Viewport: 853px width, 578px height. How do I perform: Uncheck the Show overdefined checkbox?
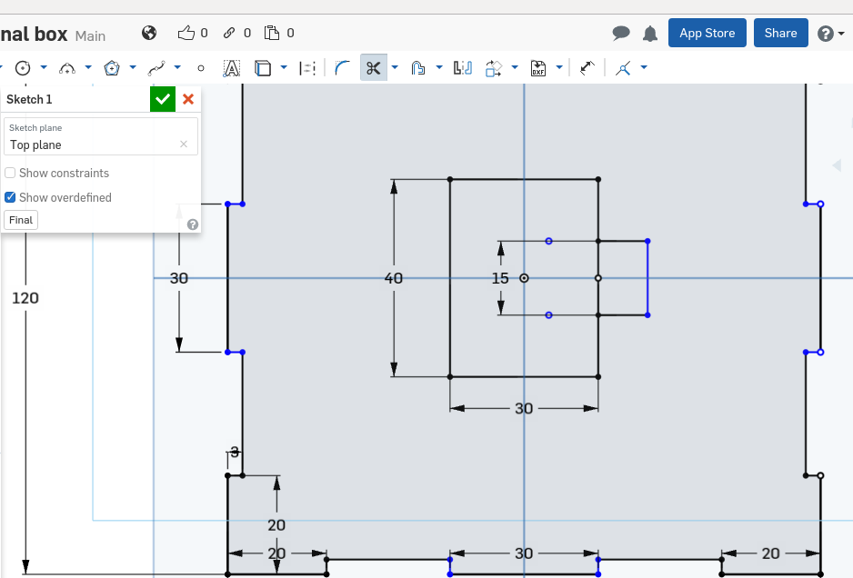point(10,197)
